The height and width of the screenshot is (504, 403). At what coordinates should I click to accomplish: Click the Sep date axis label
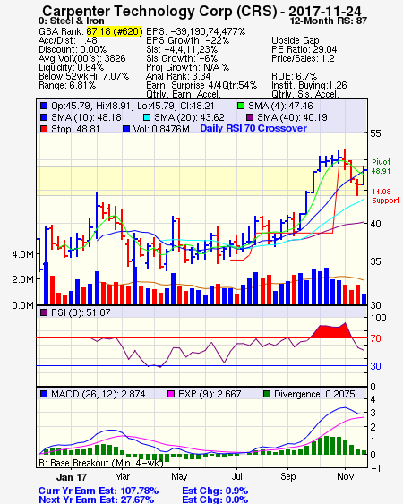click(x=287, y=476)
